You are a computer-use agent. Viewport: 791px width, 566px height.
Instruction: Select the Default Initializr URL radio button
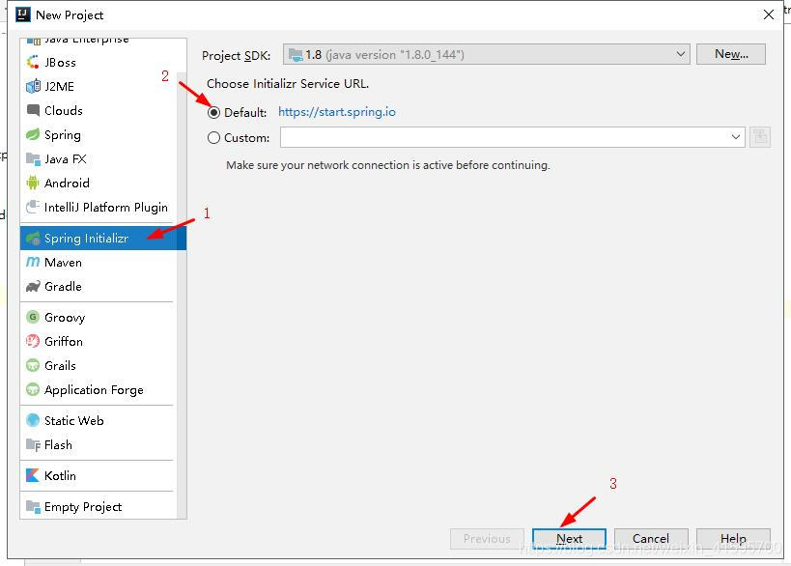[x=213, y=112]
